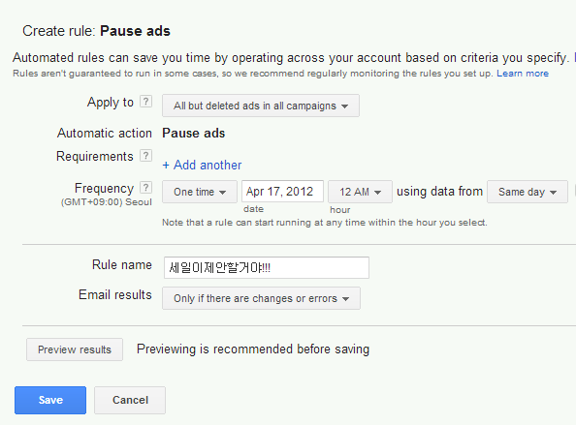Open the Same day data range dropdown
Screen dimensions: 576x425
[528, 192]
